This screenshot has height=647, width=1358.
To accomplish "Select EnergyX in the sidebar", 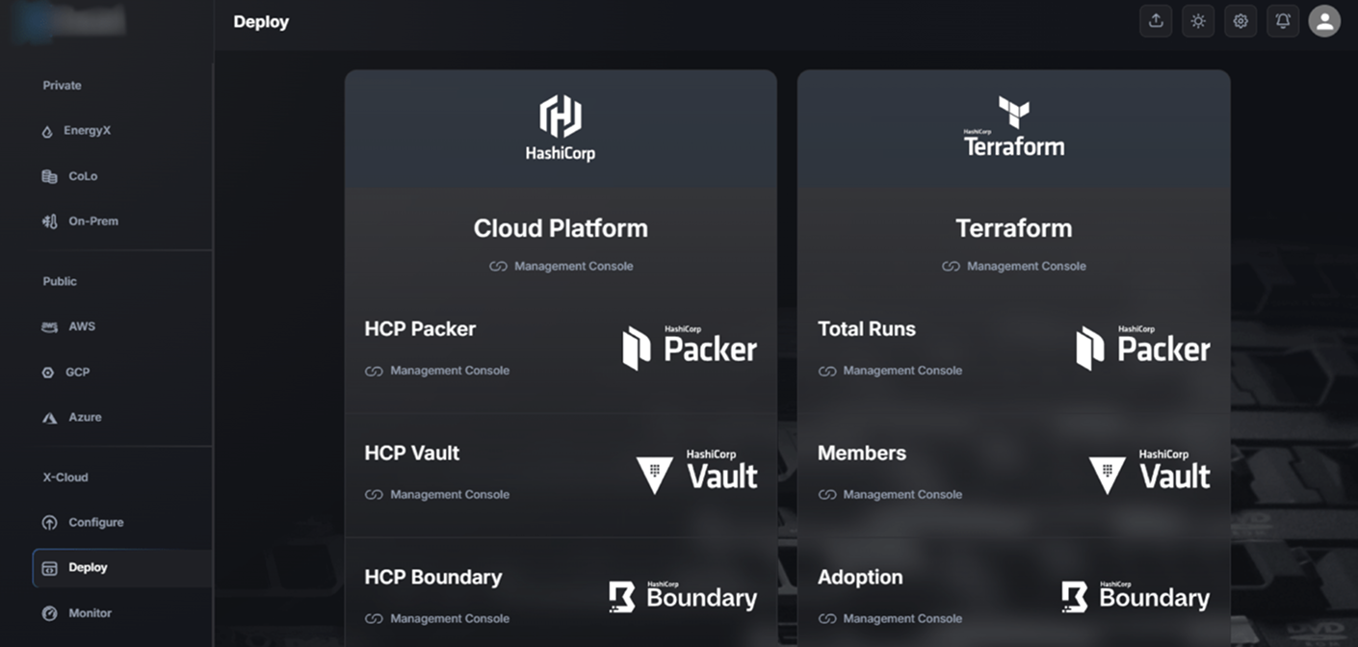I will [87, 130].
